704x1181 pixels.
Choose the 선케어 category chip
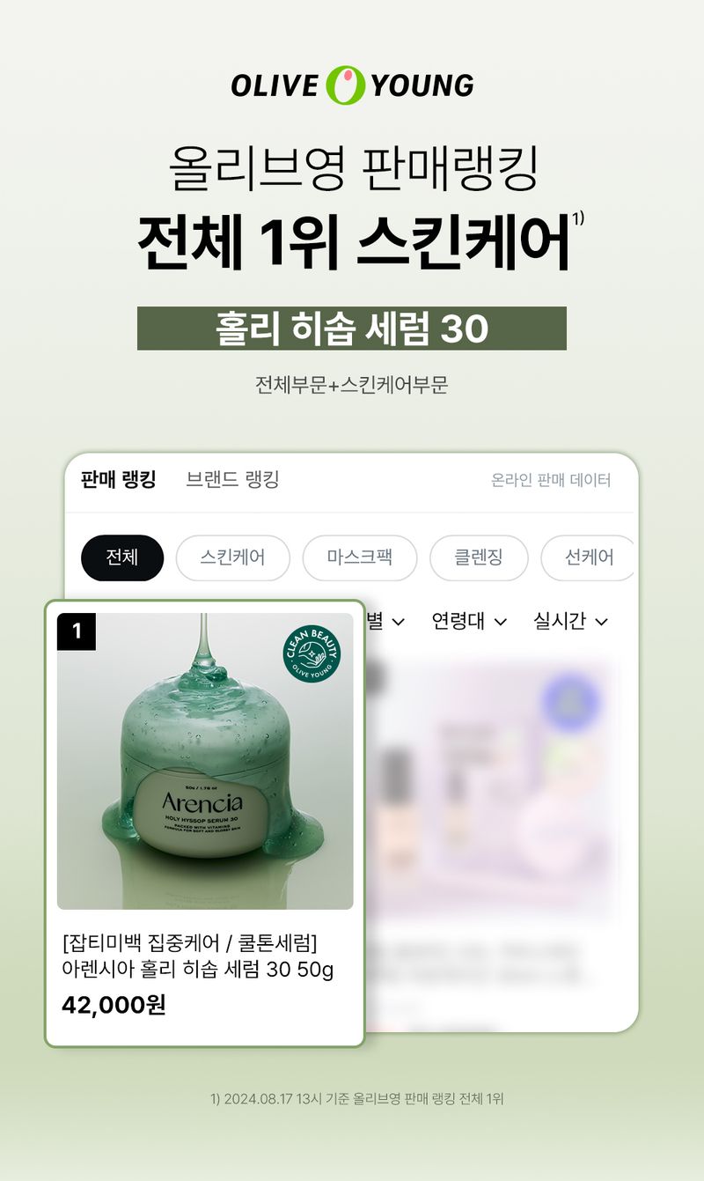[588, 557]
